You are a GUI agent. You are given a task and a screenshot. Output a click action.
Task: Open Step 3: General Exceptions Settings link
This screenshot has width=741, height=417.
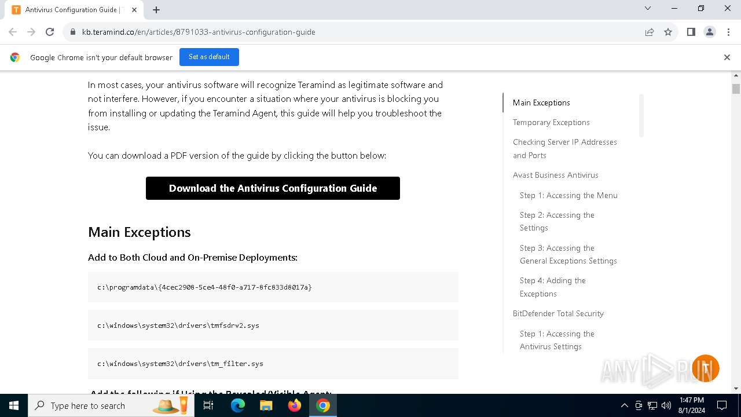(x=568, y=254)
